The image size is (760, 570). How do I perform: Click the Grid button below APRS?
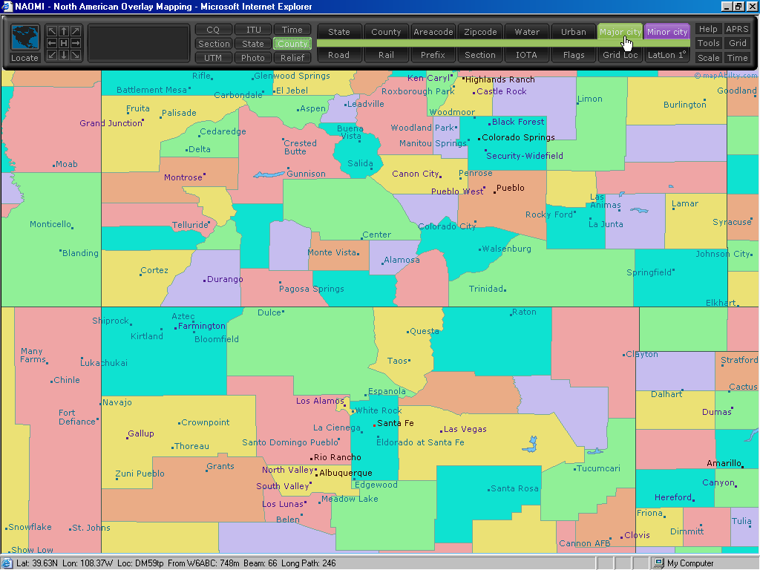[737, 43]
